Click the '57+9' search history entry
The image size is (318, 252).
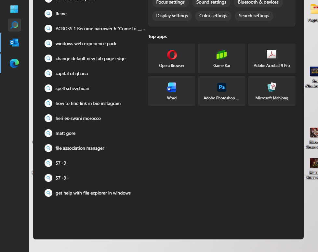tap(60, 163)
